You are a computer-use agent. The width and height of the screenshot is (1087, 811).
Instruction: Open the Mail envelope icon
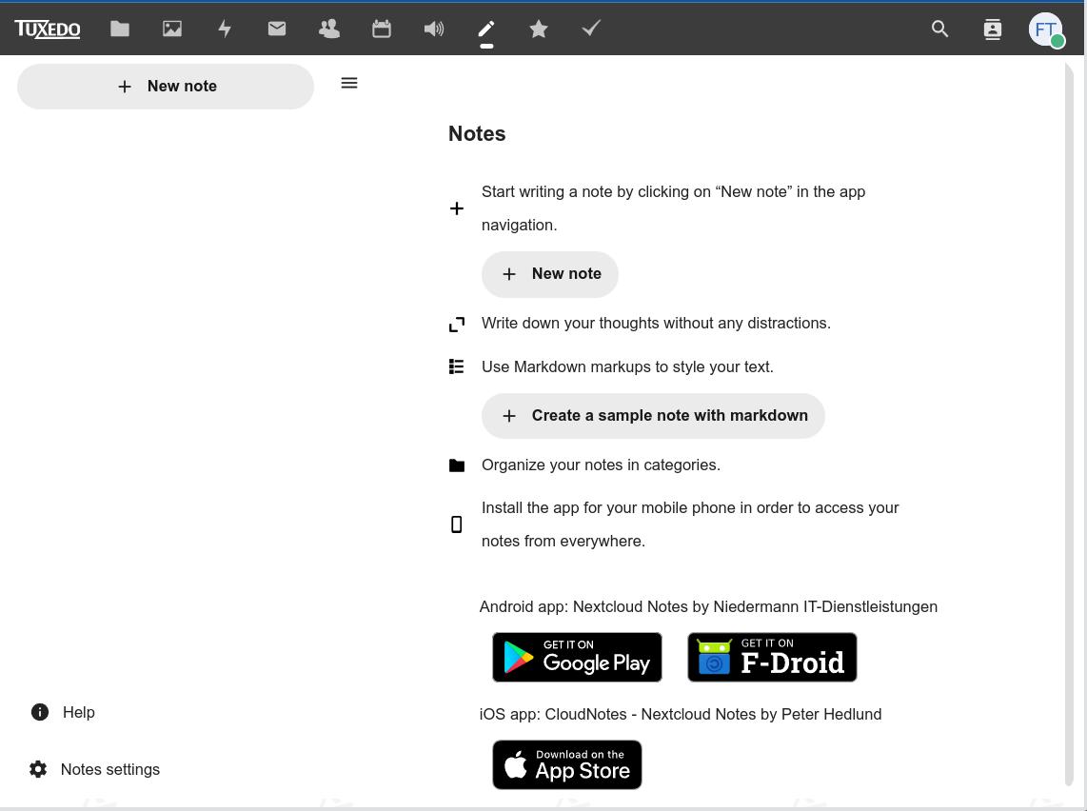277,29
